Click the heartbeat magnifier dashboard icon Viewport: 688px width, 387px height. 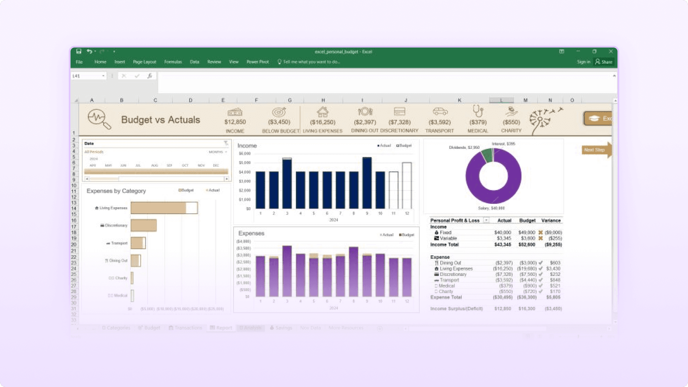tap(99, 119)
